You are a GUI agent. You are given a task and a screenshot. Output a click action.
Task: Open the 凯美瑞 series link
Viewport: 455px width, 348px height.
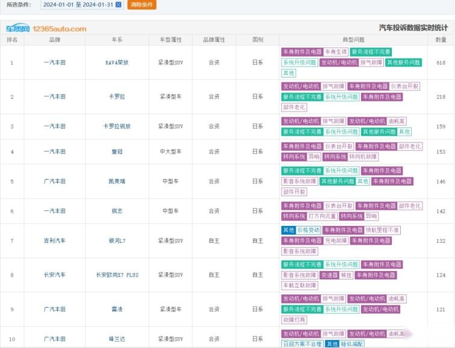117,182
